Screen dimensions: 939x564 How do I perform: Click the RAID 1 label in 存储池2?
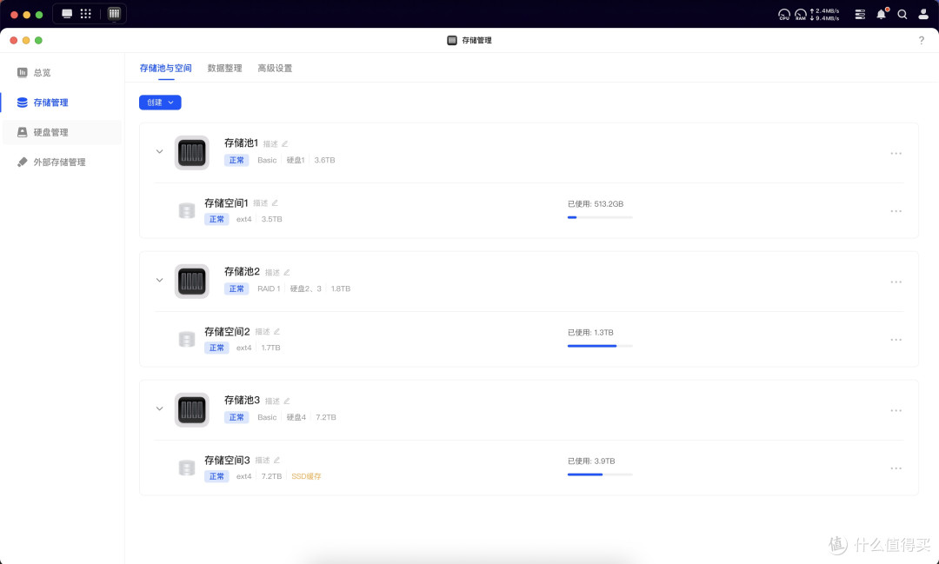tap(269, 289)
